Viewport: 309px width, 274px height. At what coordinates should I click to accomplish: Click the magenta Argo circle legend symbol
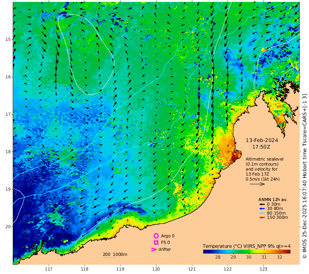tap(156, 236)
